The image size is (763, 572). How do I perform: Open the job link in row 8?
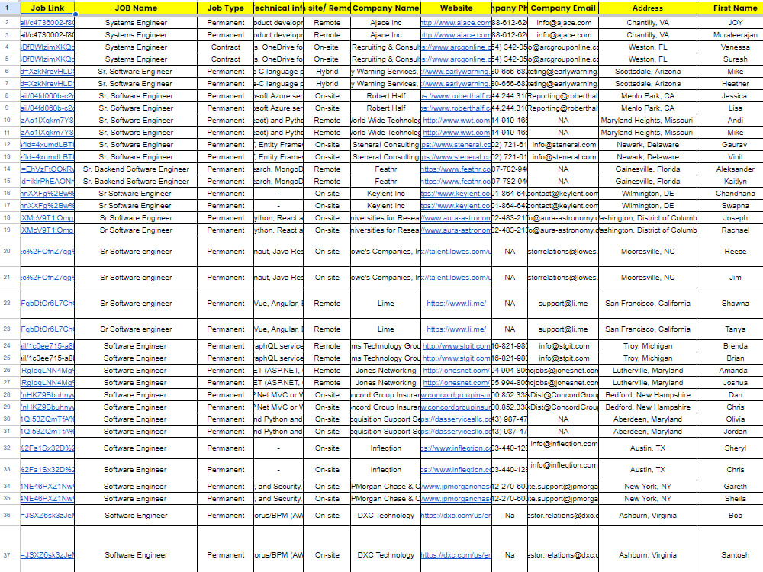click(47, 96)
